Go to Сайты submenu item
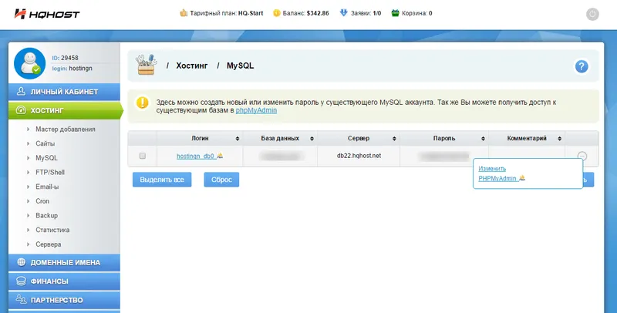 (x=46, y=143)
